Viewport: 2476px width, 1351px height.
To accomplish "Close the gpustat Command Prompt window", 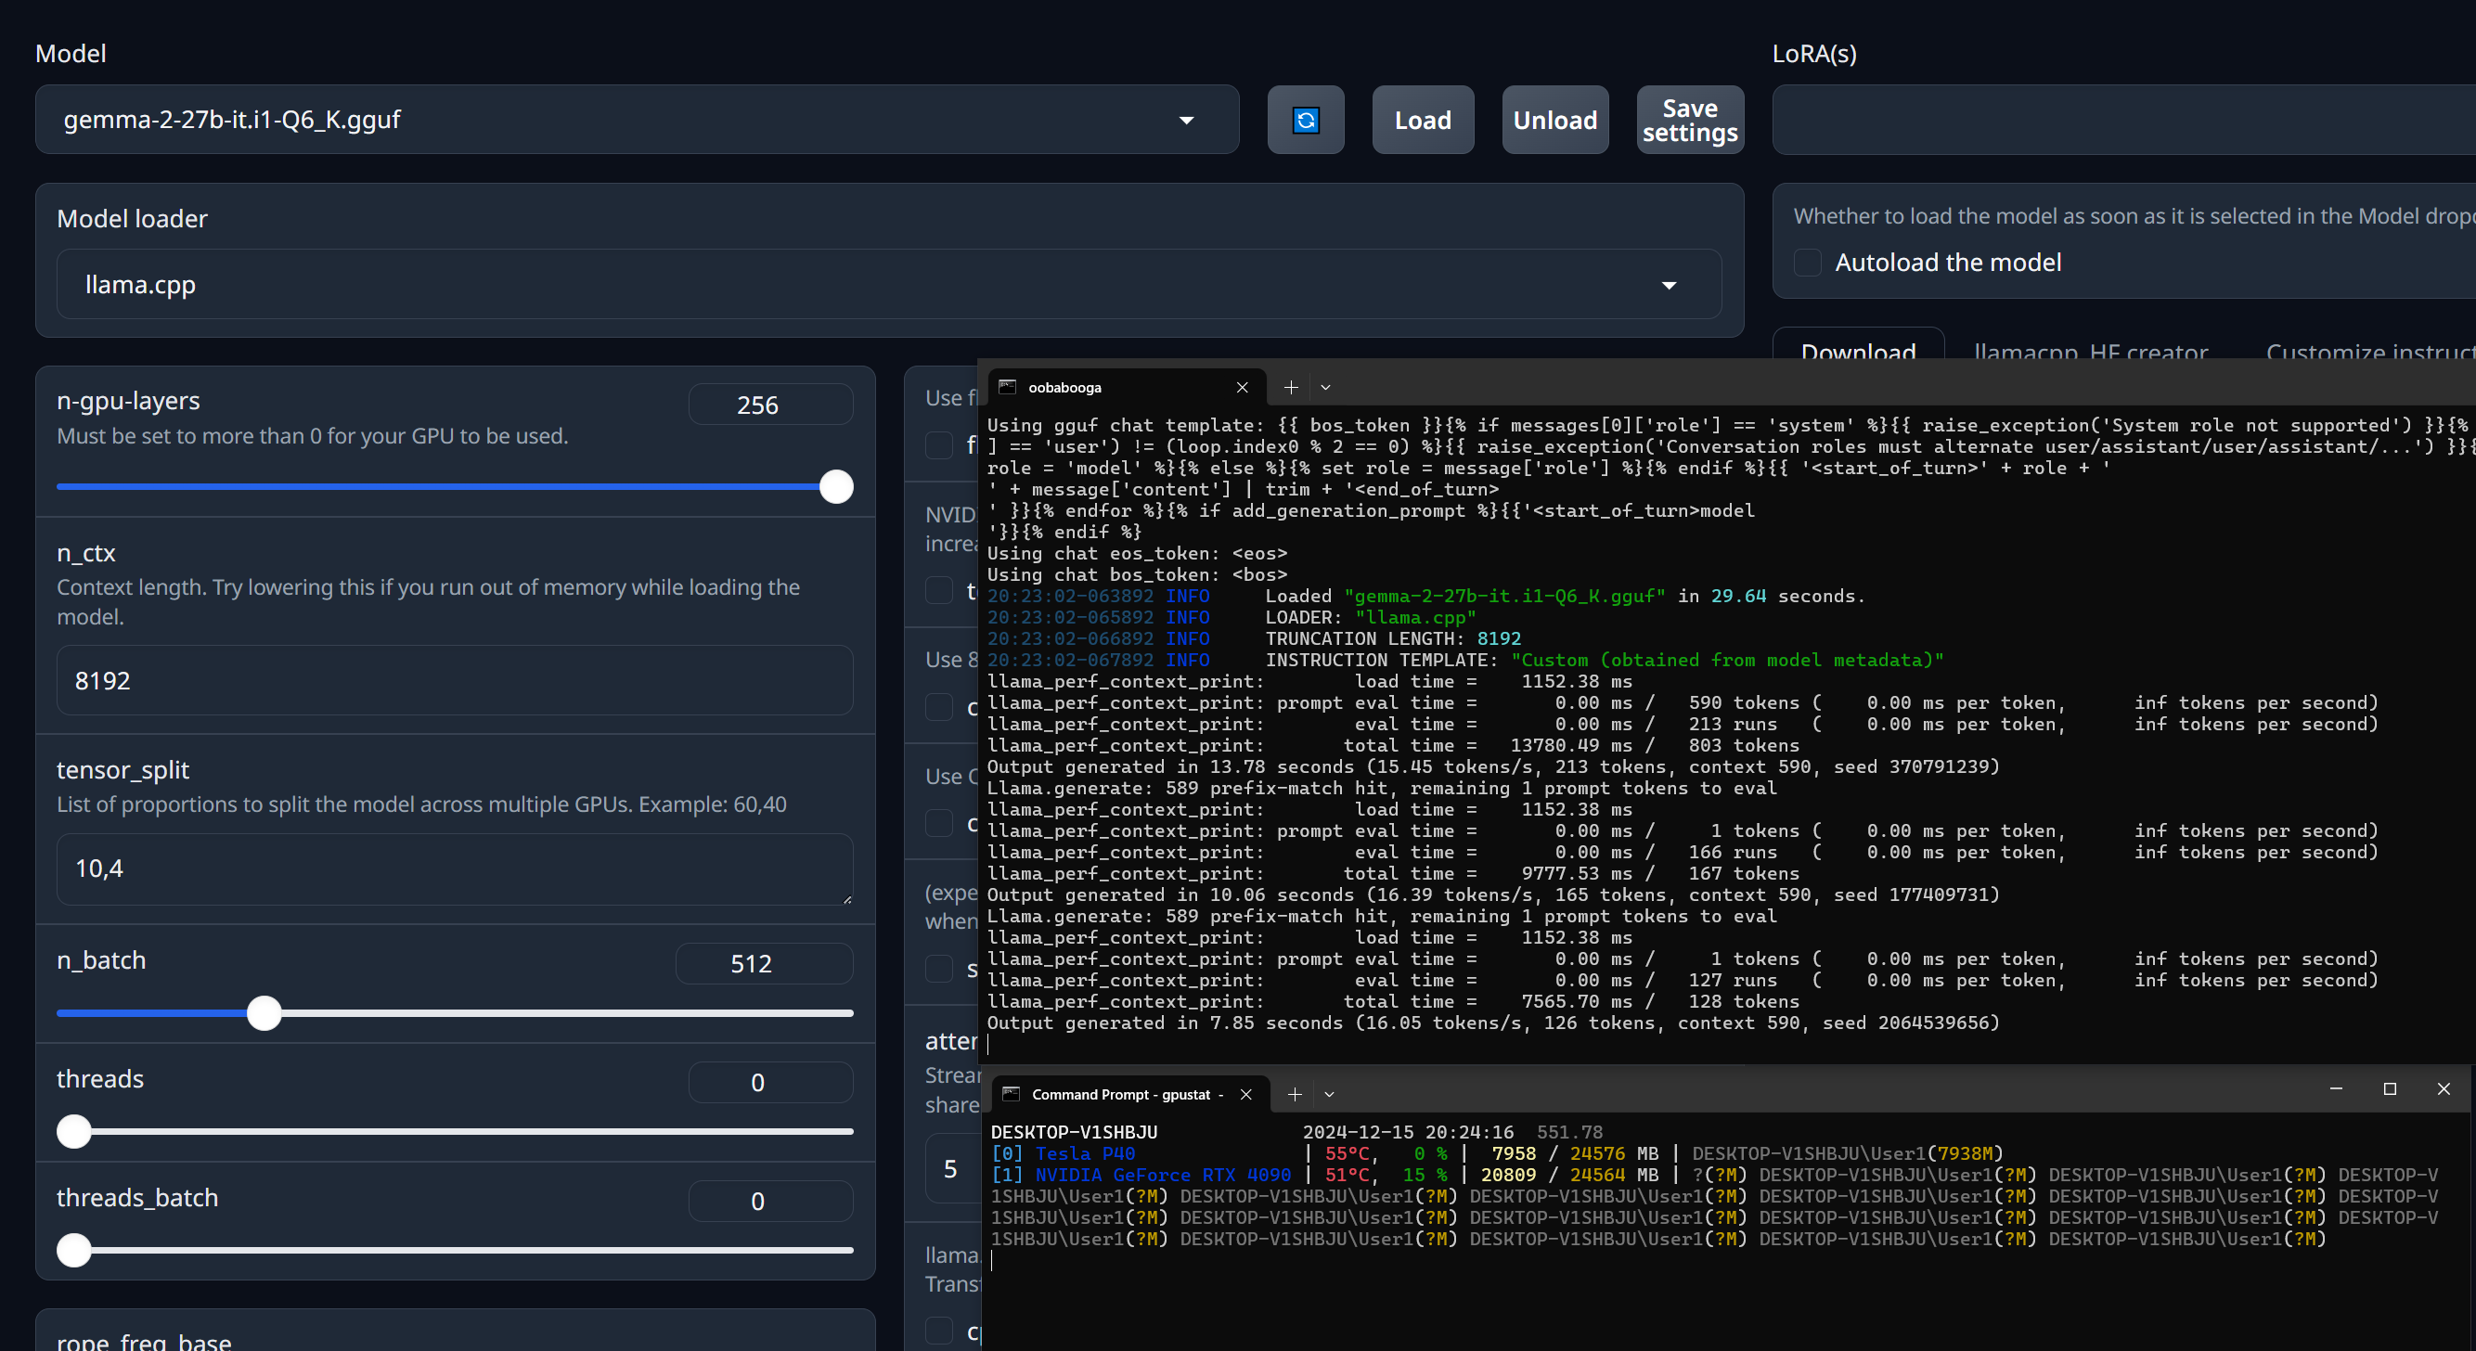I will click(x=2444, y=1088).
